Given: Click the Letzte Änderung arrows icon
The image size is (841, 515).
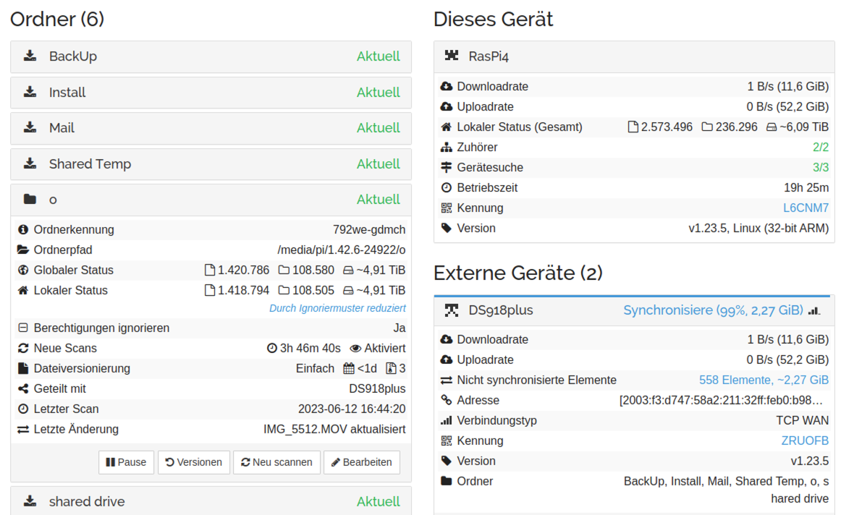Looking at the screenshot, I should [x=23, y=429].
